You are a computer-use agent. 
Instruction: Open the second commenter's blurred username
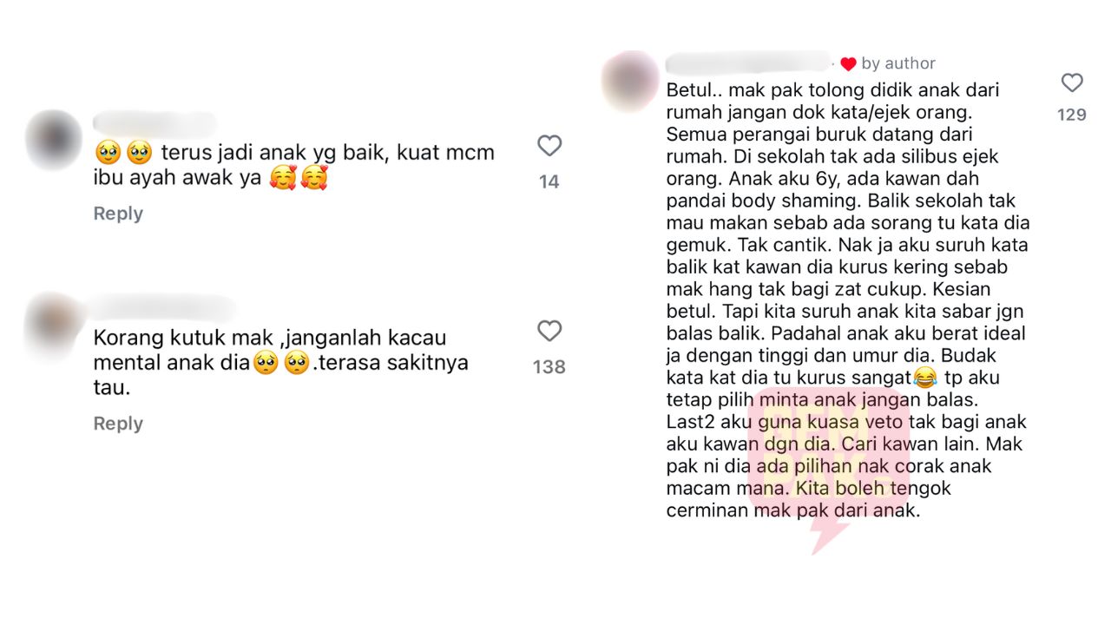(165, 307)
